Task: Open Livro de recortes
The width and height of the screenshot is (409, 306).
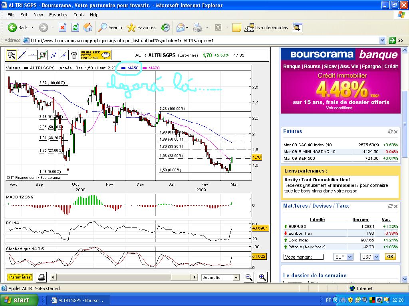Action: tap(266, 27)
